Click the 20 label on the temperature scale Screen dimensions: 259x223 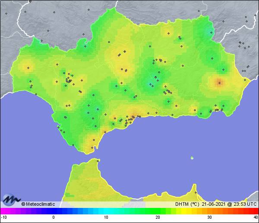click(158, 217)
